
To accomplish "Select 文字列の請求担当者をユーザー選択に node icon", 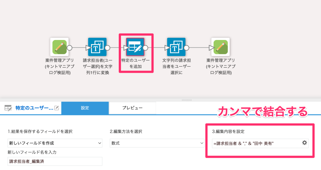I will 176,47.
